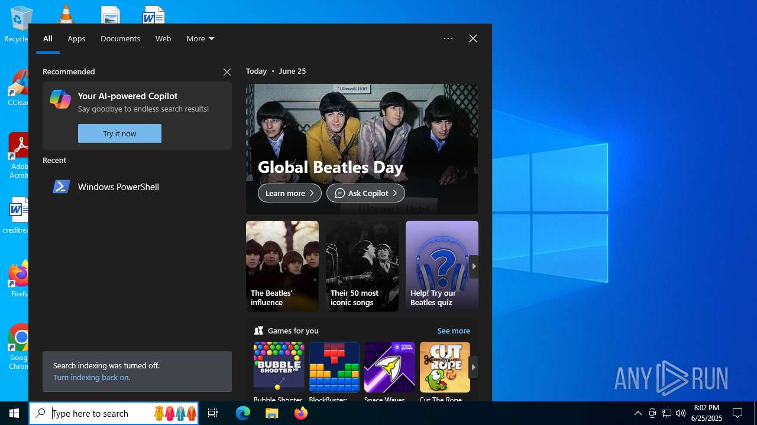Show next games carousel arrow

pyautogui.click(x=473, y=367)
